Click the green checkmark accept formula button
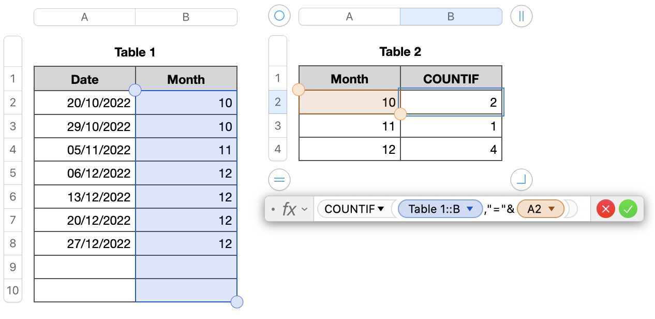 coord(628,209)
